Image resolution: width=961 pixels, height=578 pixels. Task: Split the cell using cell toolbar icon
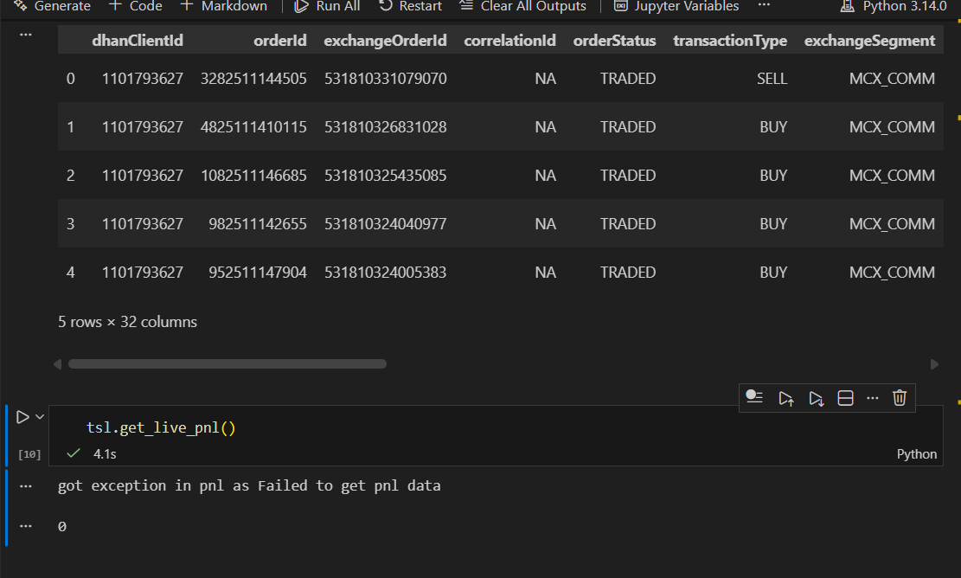pyautogui.click(x=846, y=398)
